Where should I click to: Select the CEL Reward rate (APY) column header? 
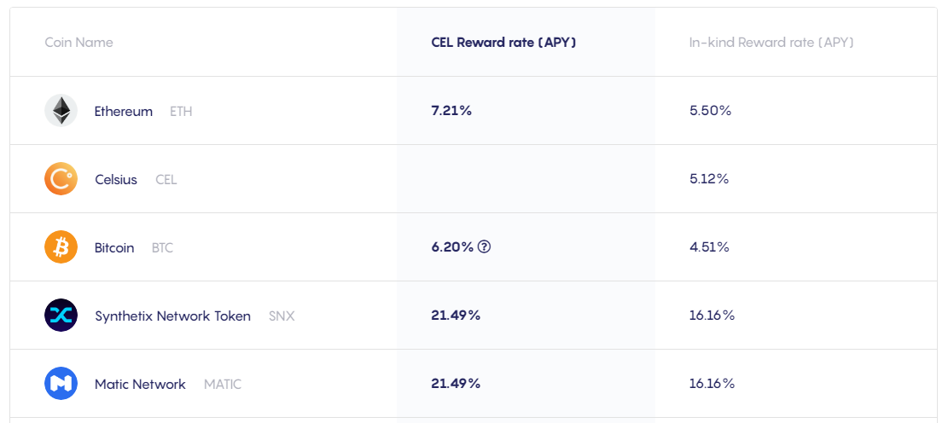point(503,43)
